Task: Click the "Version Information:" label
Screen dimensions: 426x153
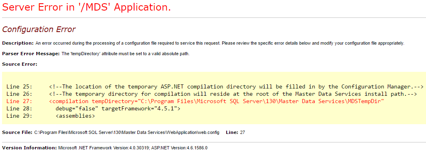Action: pos(30,148)
